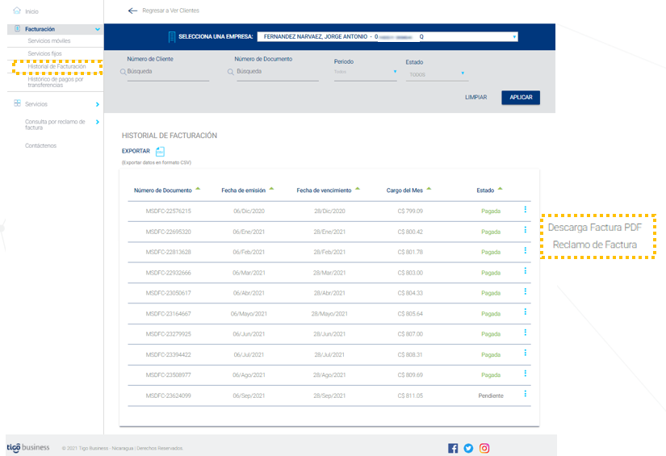Open Servicios móviles in sidebar
Screen dimensions: 666x456
(49, 41)
